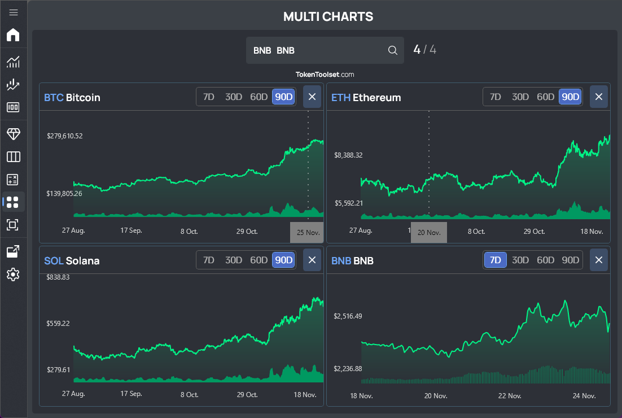Screen dimensions: 622x418
Task: Click the $2,236.88 BNB price label
Action: 348,369
